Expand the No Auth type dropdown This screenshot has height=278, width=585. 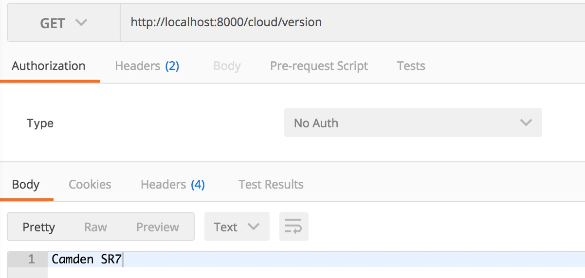click(413, 123)
